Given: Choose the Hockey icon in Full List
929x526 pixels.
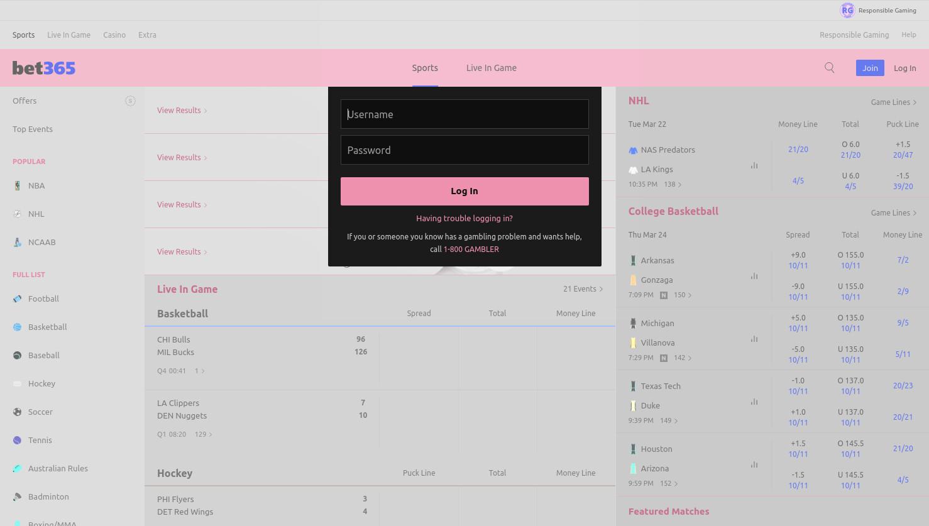Looking at the screenshot, I should point(18,383).
